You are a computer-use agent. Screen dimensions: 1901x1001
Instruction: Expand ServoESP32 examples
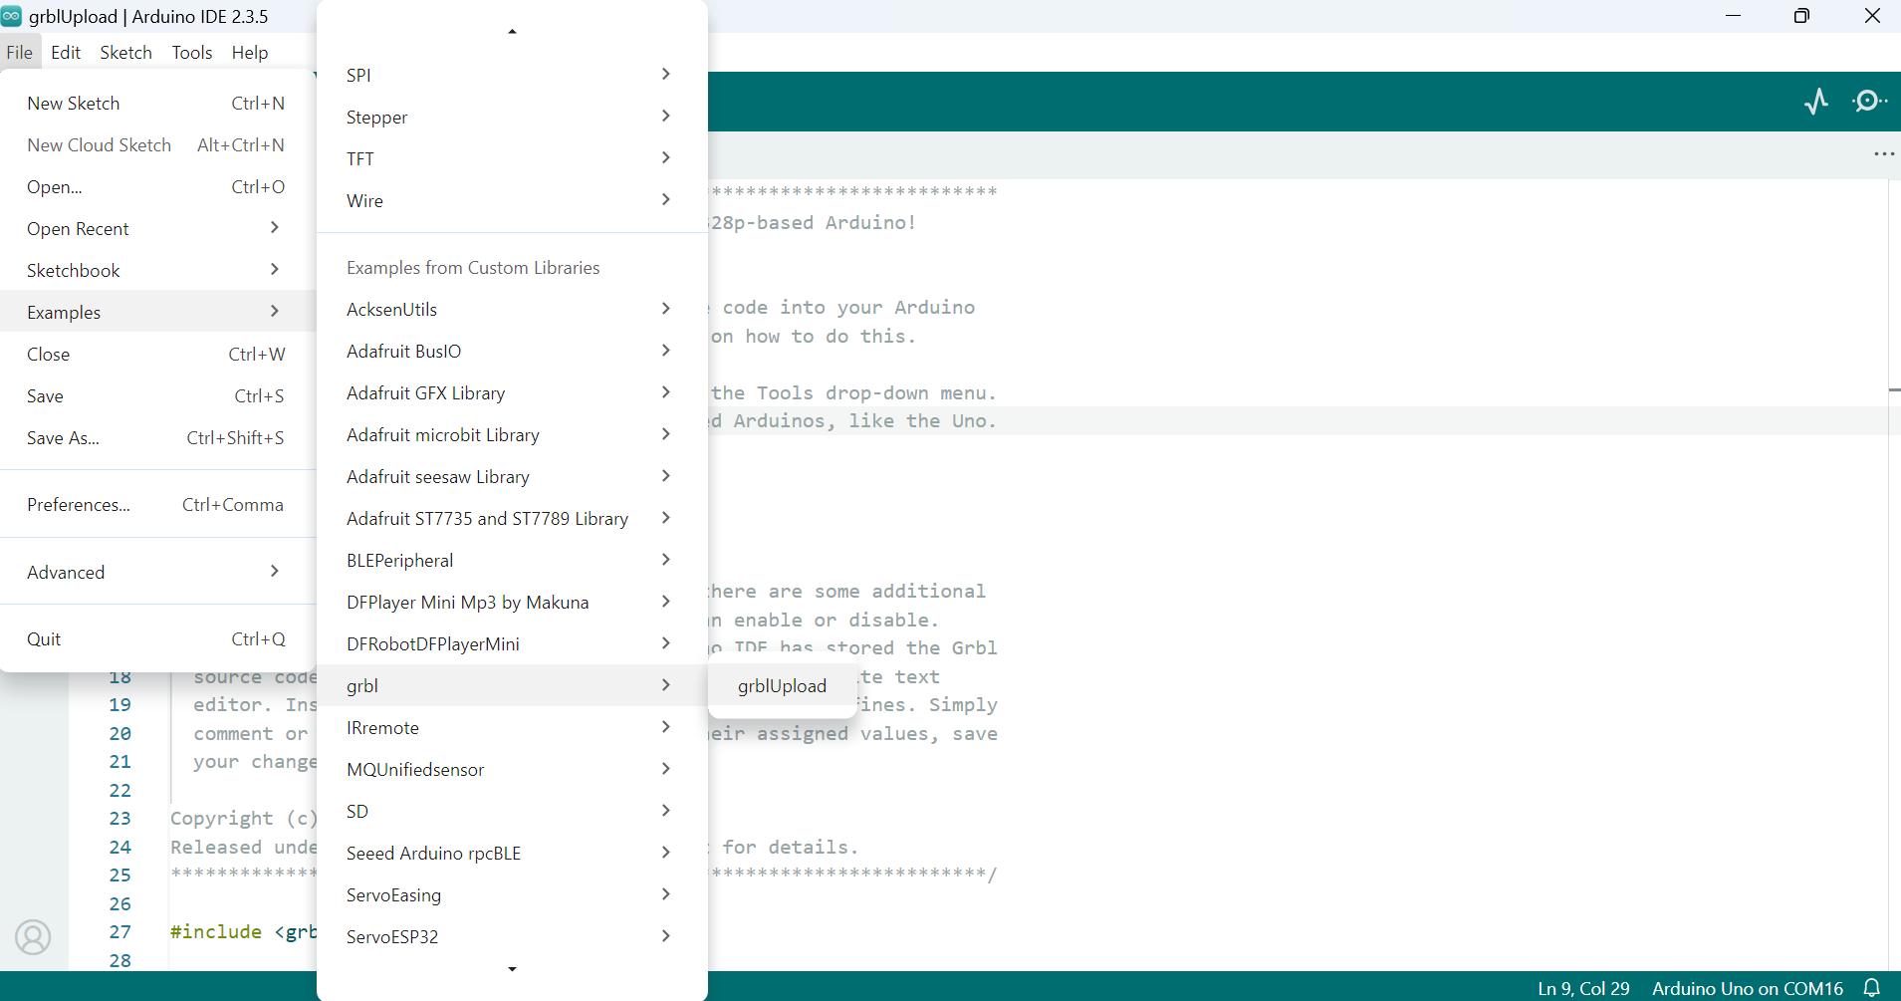pos(512,937)
